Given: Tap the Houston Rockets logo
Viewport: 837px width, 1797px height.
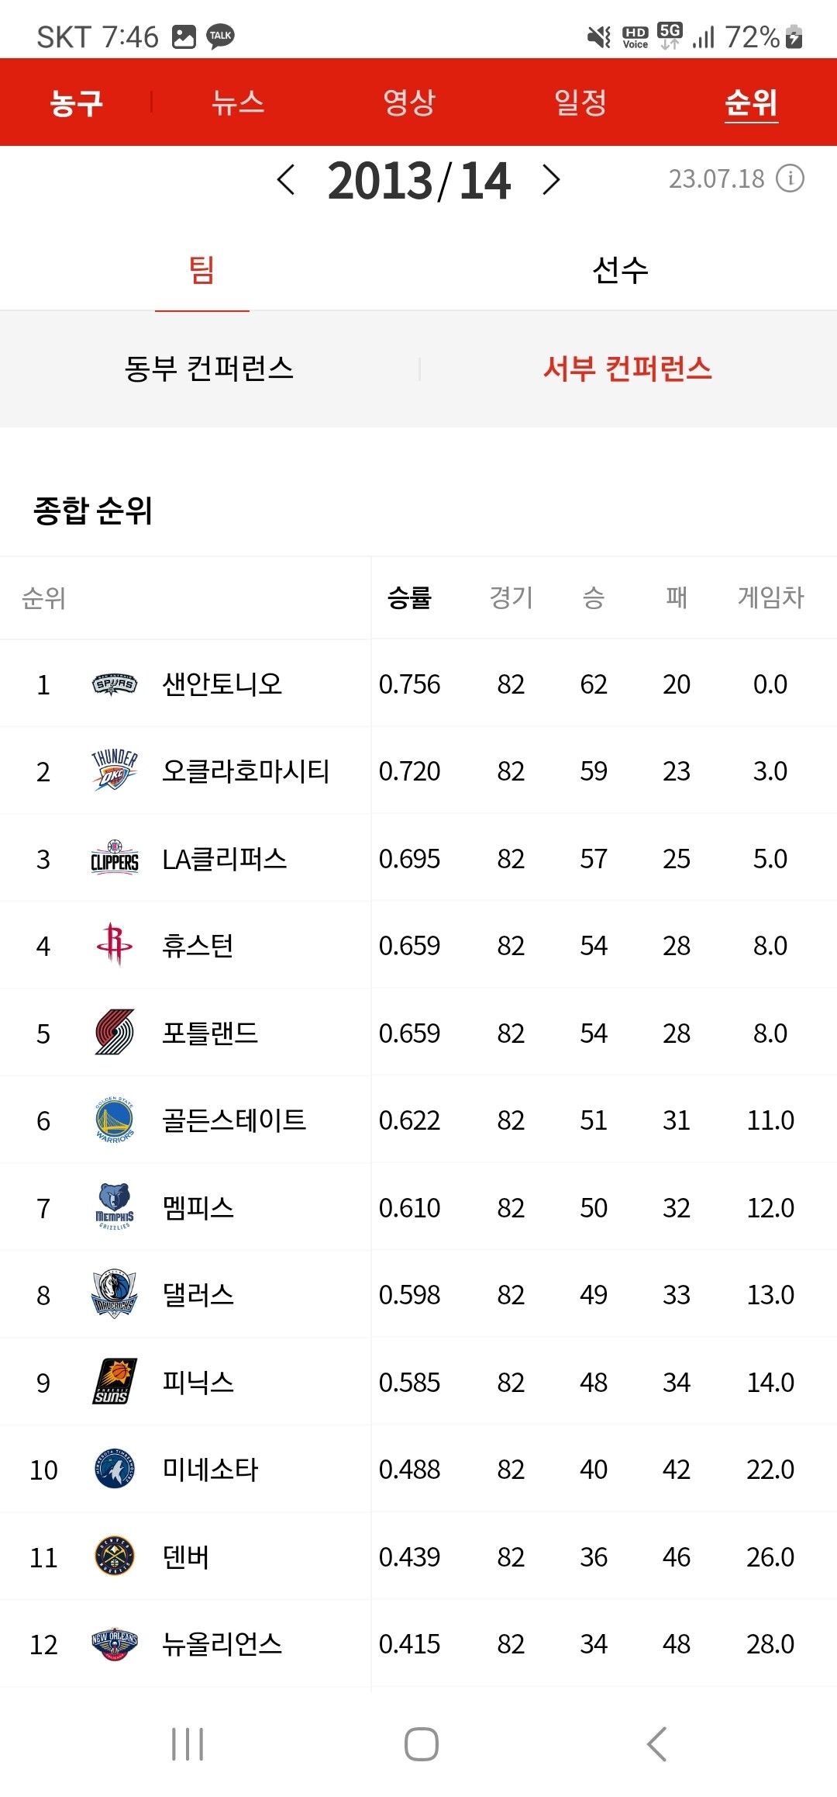Looking at the screenshot, I should point(115,944).
